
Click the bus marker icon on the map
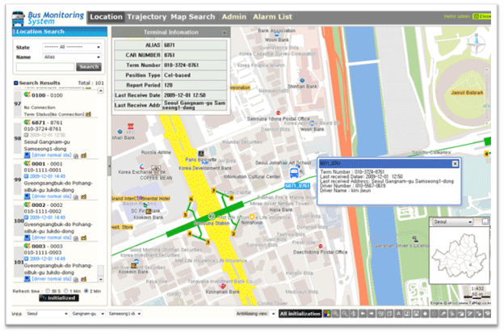295,171
